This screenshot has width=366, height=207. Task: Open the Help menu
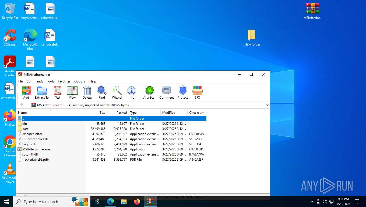(93, 81)
